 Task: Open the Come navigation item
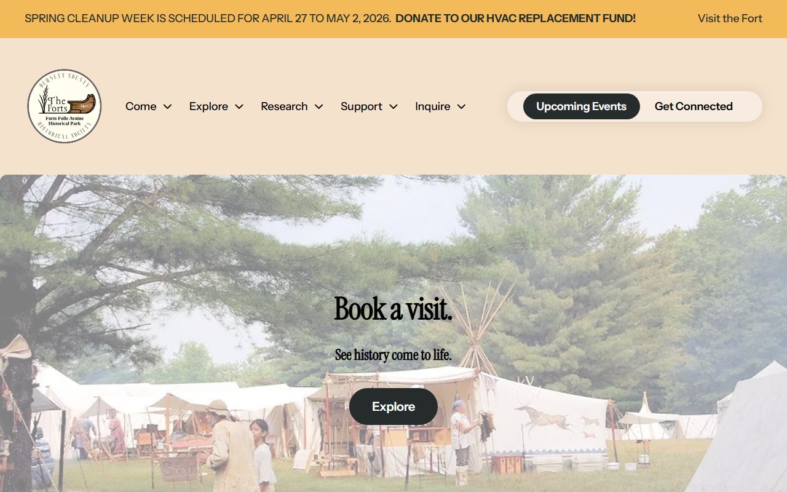point(141,106)
